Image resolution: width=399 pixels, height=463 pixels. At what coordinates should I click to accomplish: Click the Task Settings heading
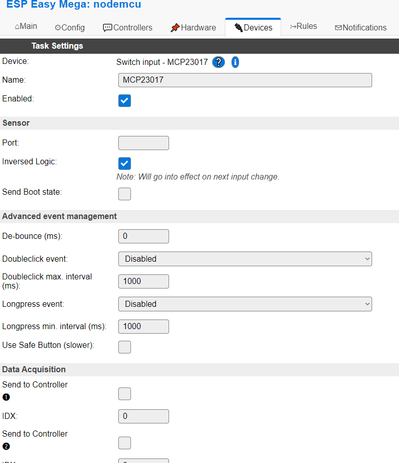[57, 46]
